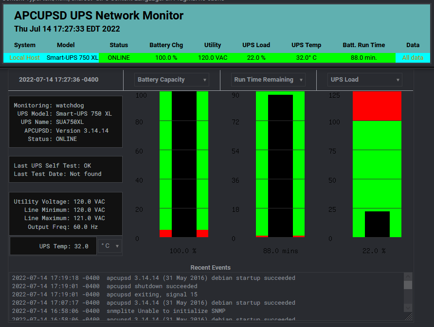
Task: Open the Battery Capacity dropdown
Action: (x=172, y=80)
